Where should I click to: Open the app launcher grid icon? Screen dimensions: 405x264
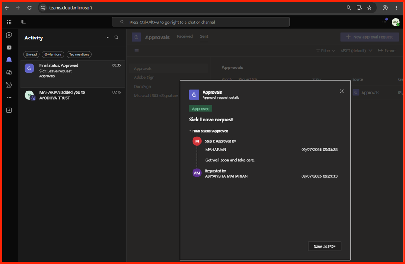(9, 22)
